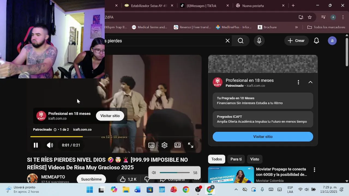Click the blue Visitar sitio sidebar button
This screenshot has height=196, width=349.
coord(263,137)
